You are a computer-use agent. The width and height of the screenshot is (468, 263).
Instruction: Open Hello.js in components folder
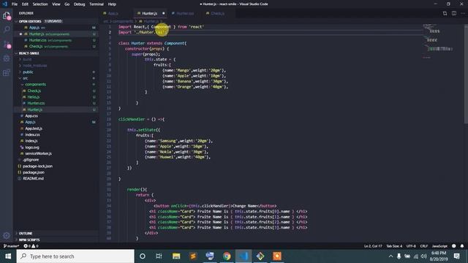[x=34, y=97]
